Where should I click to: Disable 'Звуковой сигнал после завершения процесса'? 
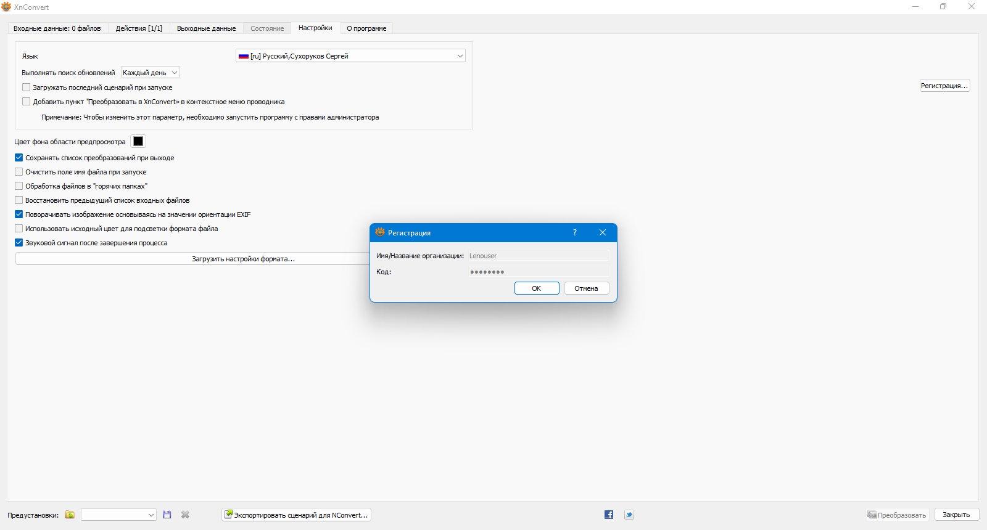coord(19,243)
